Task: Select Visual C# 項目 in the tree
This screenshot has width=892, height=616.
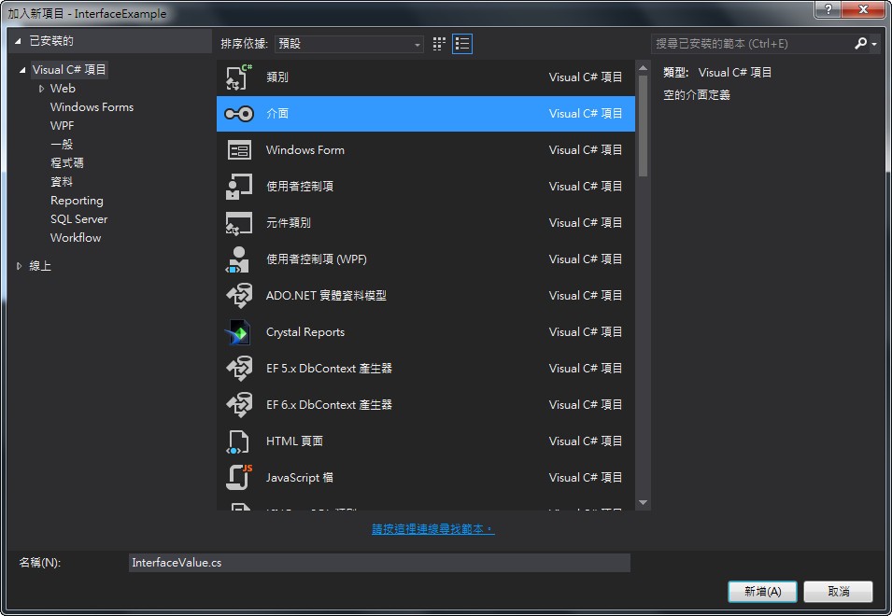Action: tap(69, 70)
